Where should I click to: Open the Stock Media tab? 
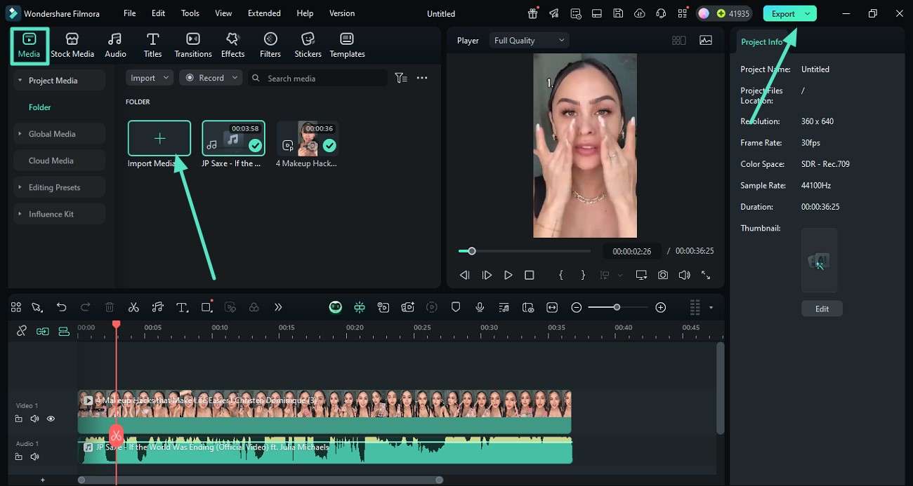[x=72, y=46]
